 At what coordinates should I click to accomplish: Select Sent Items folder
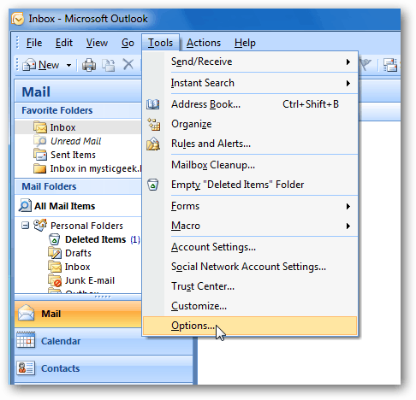(x=73, y=155)
